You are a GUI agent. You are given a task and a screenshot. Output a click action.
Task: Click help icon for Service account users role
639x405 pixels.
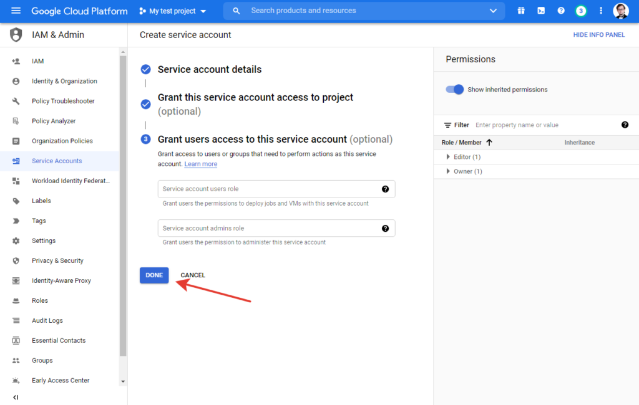(385, 189)
